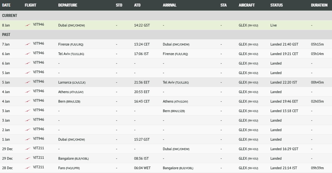
Task: Click the airline logo on the live 8 Jan flight
Action: 27,25
